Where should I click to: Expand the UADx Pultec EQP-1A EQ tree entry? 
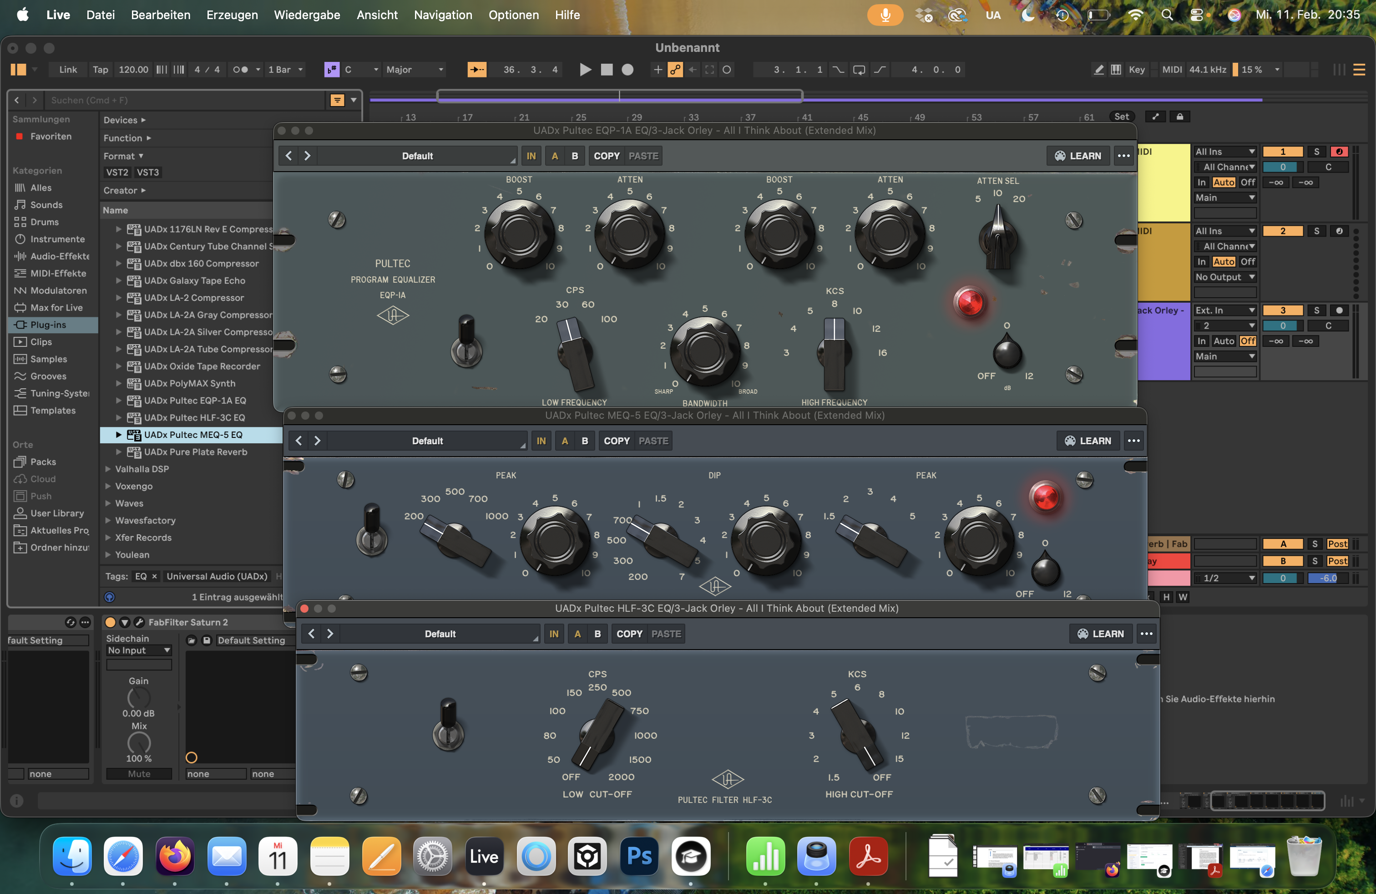[119, 400]
